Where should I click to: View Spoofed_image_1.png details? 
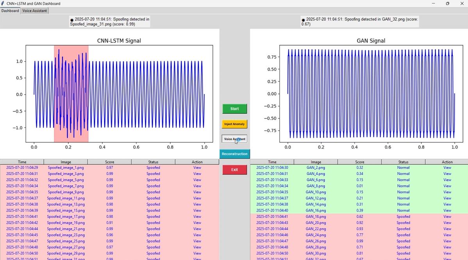[197, 168]
